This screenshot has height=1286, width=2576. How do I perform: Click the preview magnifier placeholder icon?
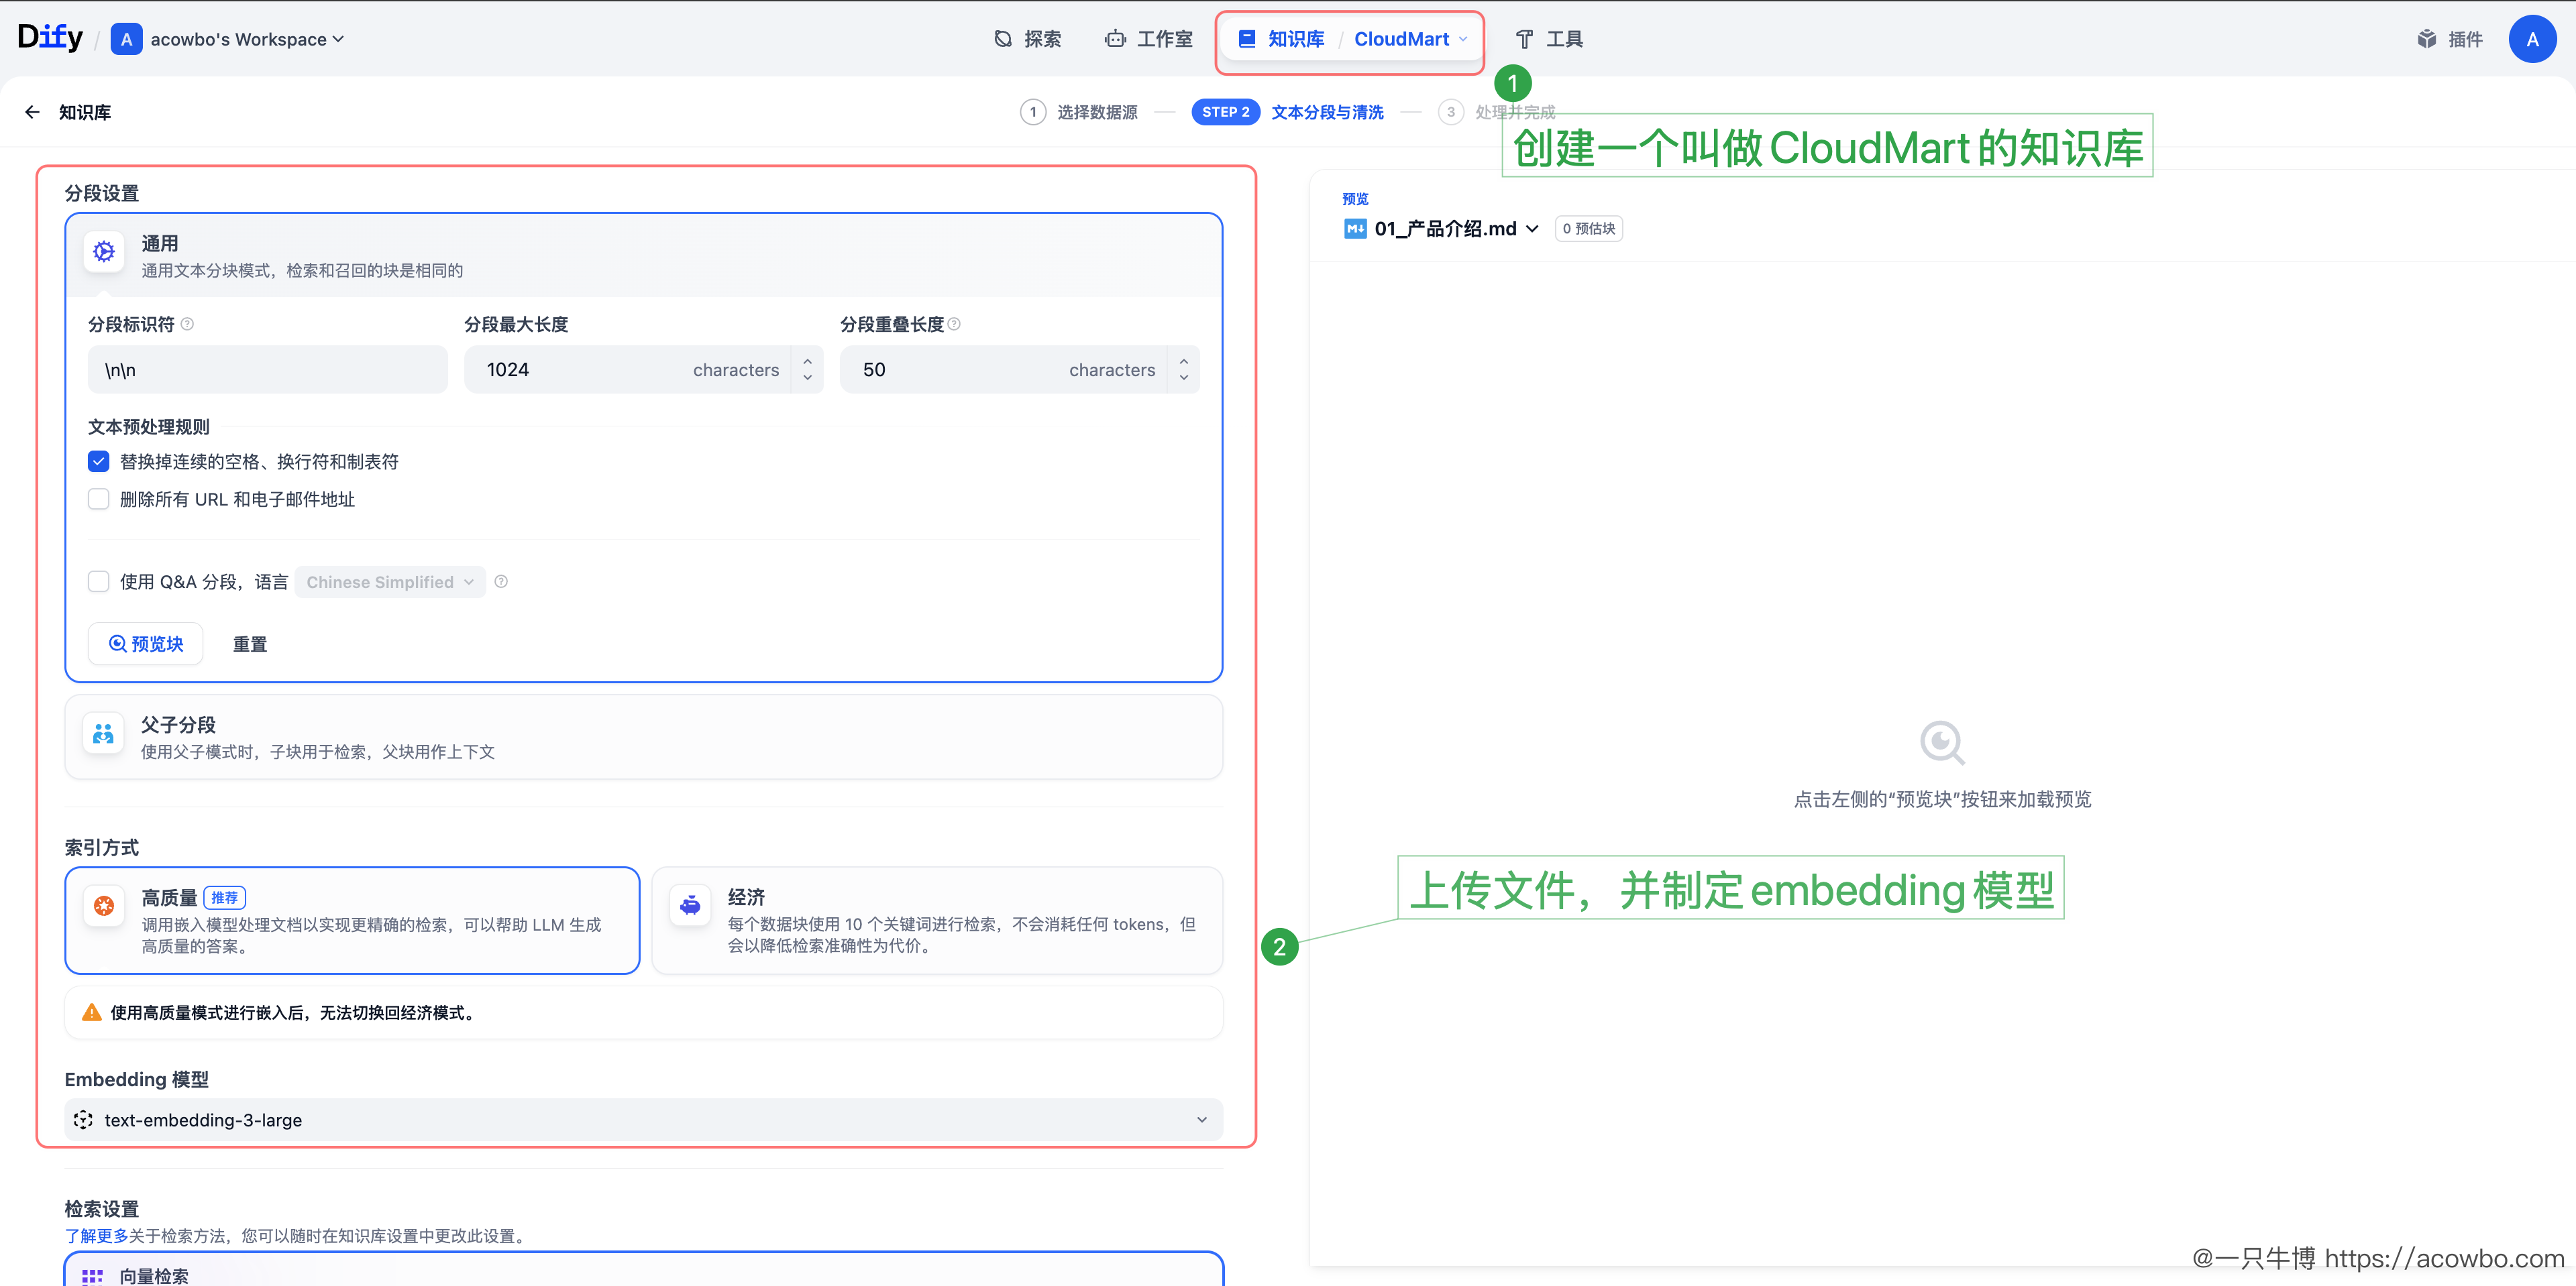click(x=1941, y=742)
